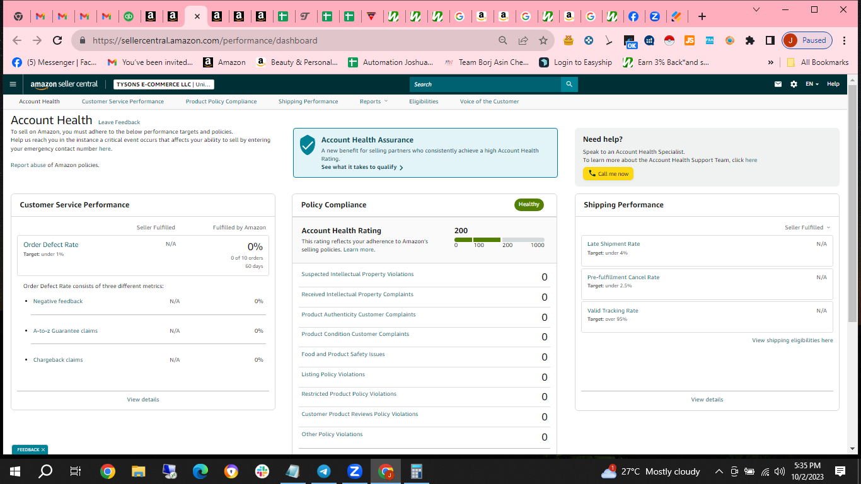Click the Order Defect Rate link
The image size is (861, 484).
[x=51, y=245]
